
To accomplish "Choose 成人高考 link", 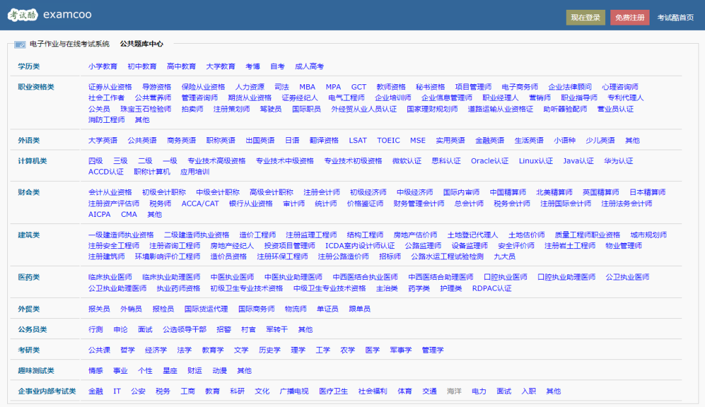I will click(309, 66).
